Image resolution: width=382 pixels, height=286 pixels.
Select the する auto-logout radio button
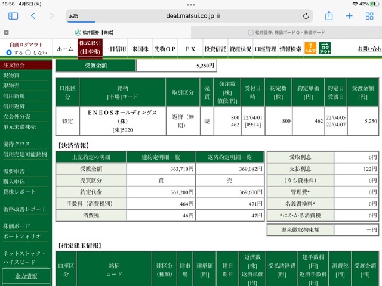[x=9, y=52]
